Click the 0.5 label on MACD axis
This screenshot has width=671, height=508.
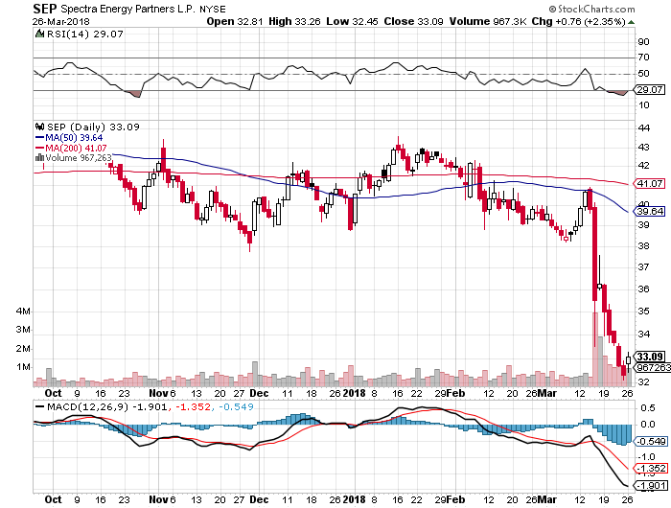coord(647,408)
